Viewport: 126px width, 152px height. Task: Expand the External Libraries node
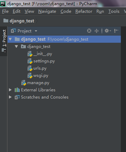(x=10, y=90)
